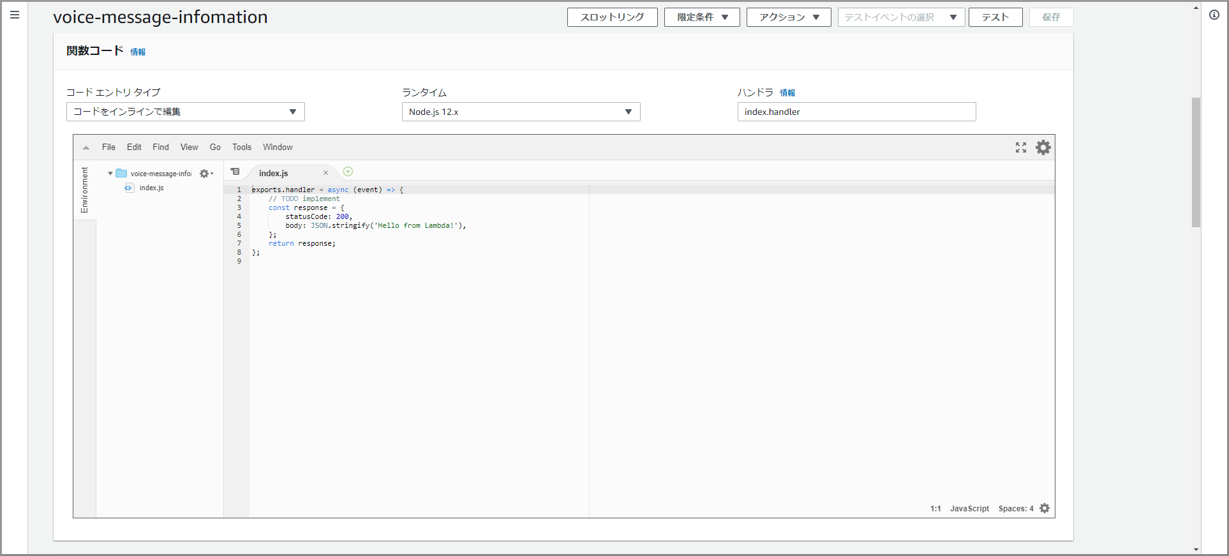This screenshot has height=556, width=1229.
Task: Click the スロットリング button
Action: [x=613, y=17]
